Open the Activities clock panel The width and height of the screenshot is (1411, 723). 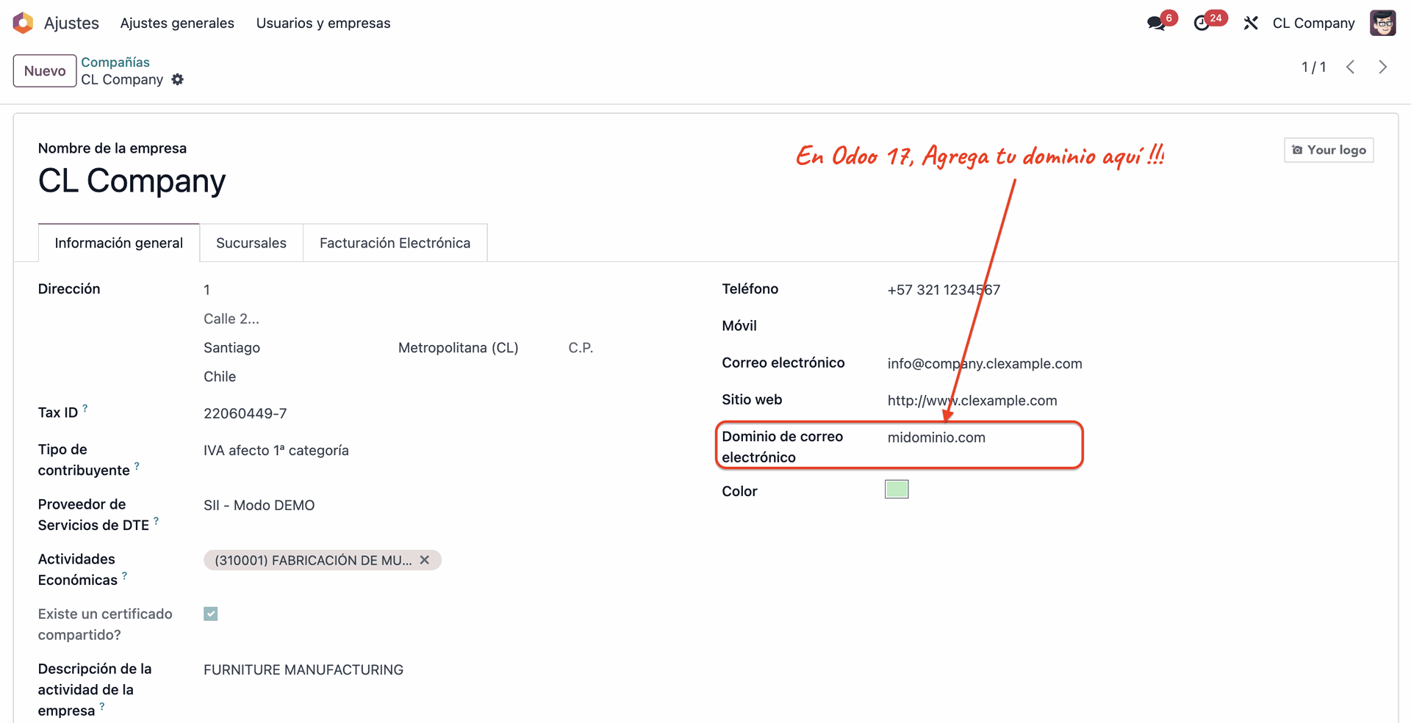(x=1204, y=23)
